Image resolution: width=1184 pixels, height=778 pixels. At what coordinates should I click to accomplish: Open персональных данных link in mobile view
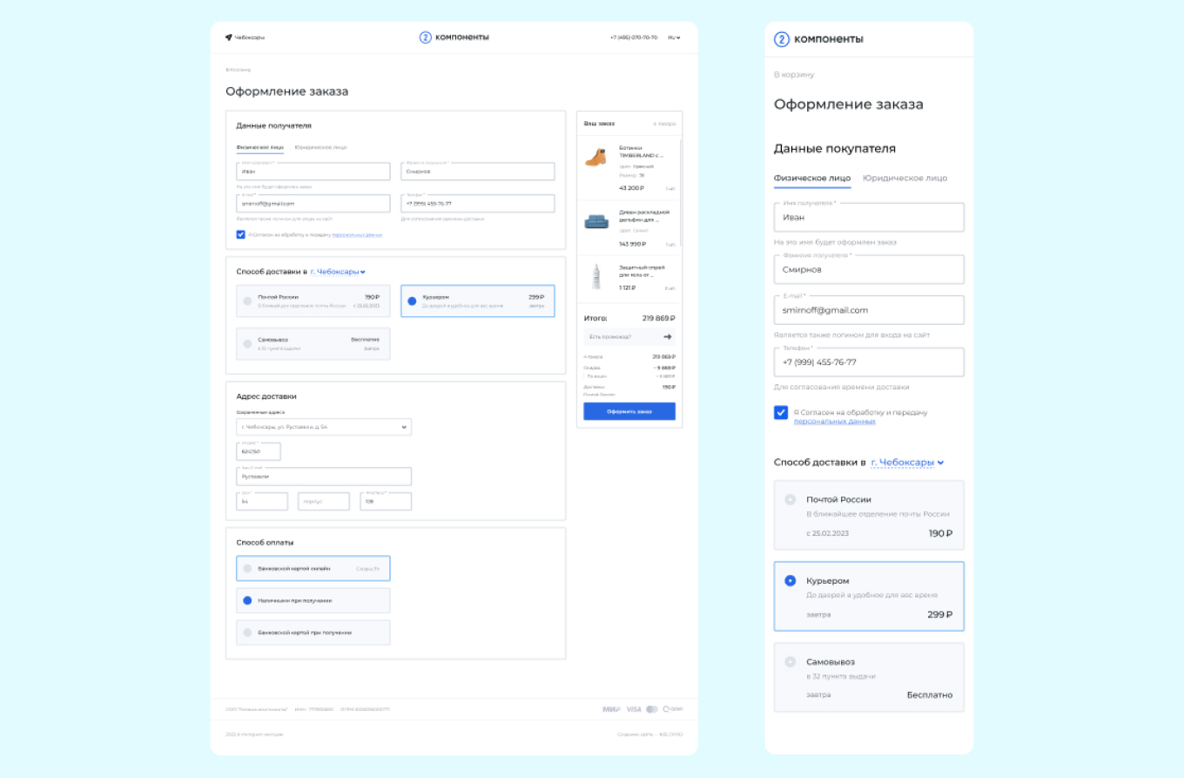(835, 421)
